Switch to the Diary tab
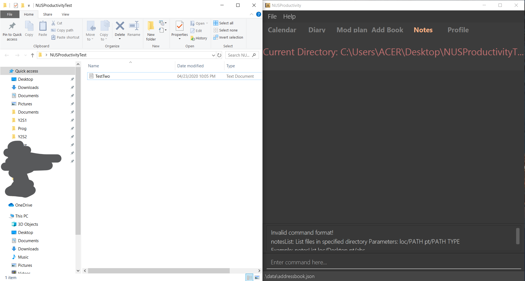525x281 pixels. click(x=317, y=30)
